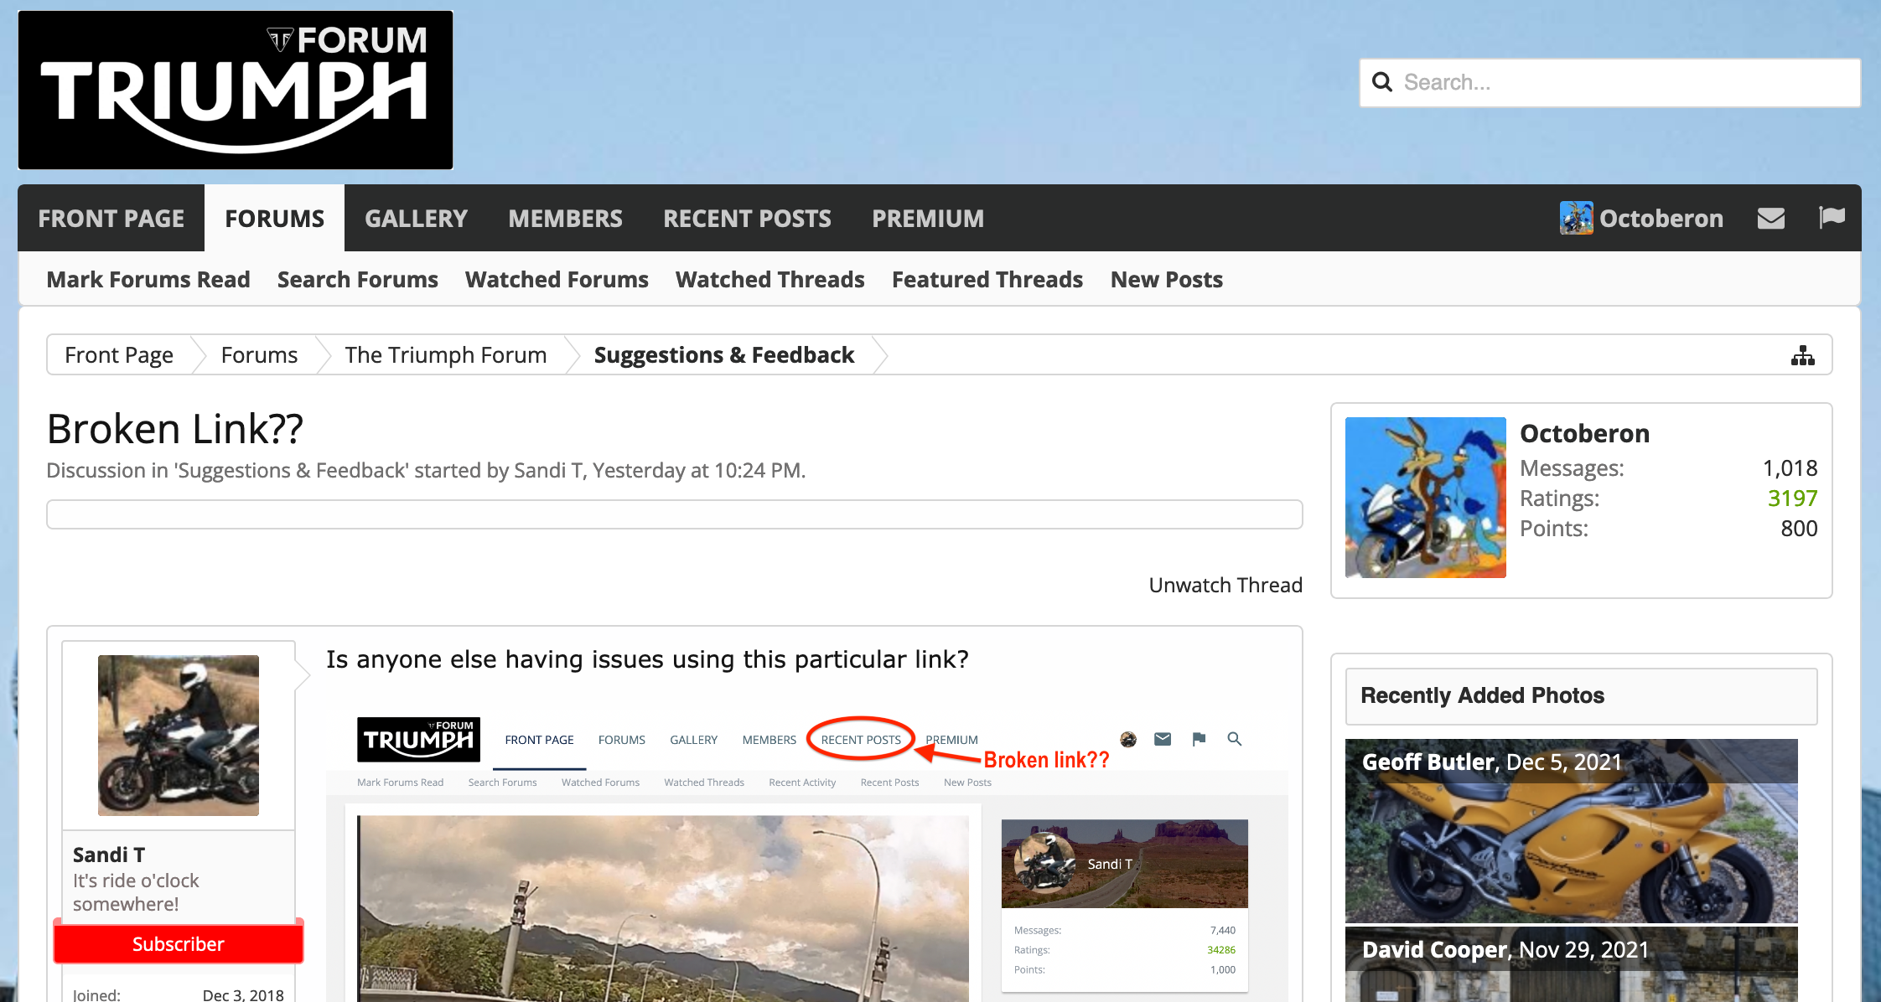The image size is (1881, 1002).
Task: Click the thread title Broken Link??
Action: click(x=174, y=429)
